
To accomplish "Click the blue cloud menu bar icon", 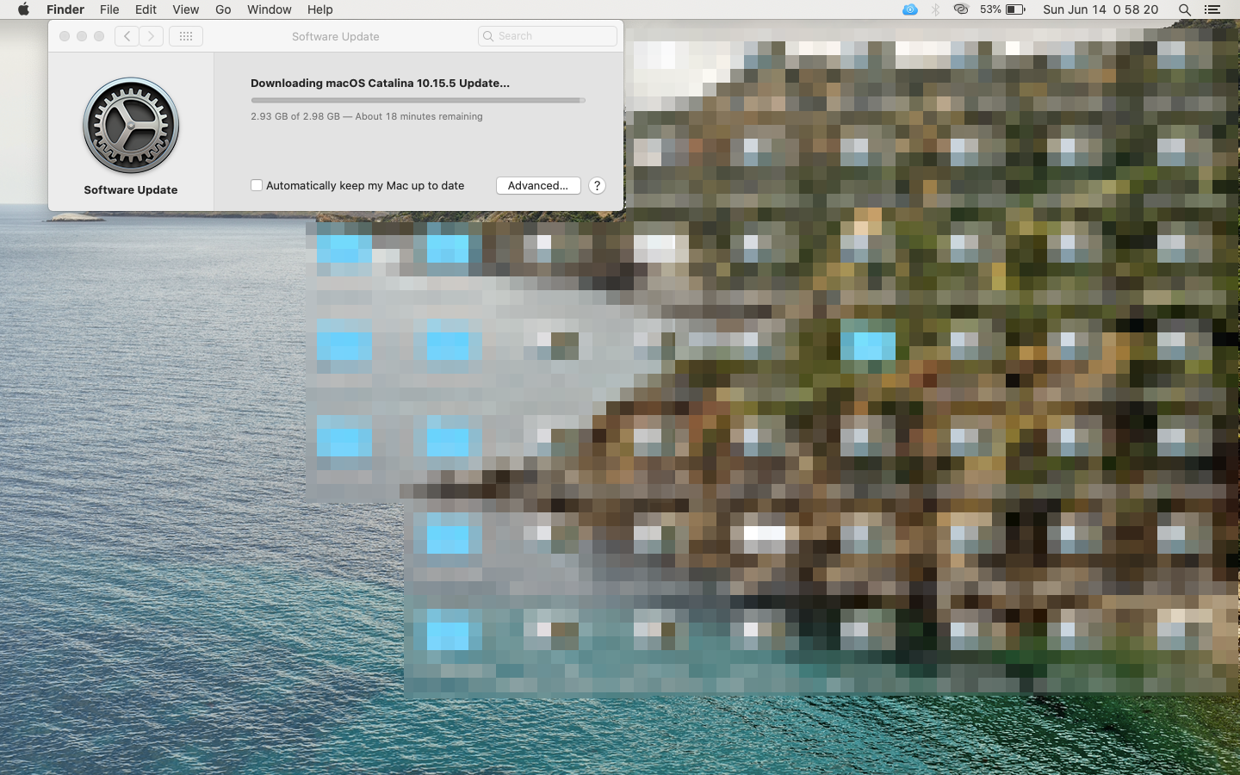I will (x=910, y=9).
